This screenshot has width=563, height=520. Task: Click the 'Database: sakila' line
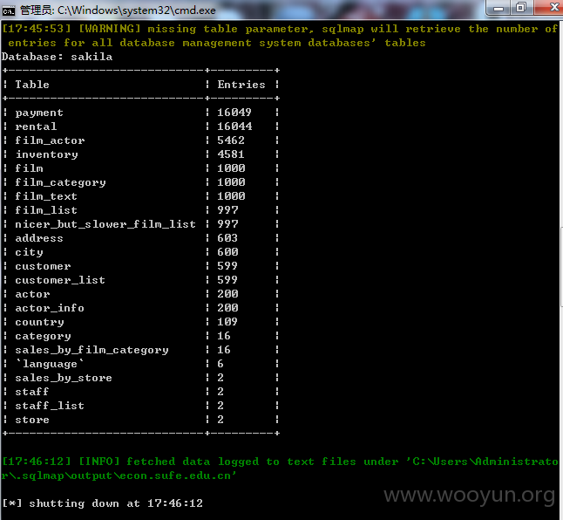(58, 57)
